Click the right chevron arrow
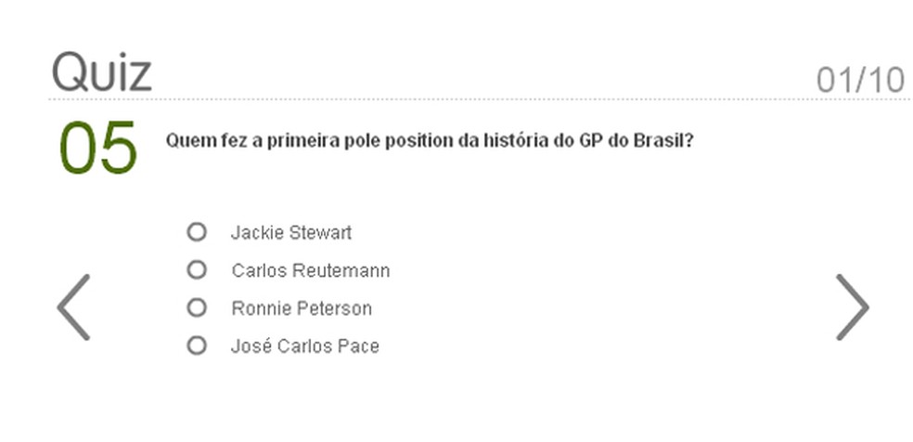The height and width of the screenshot is (442, 913). (x=852, y=307)
